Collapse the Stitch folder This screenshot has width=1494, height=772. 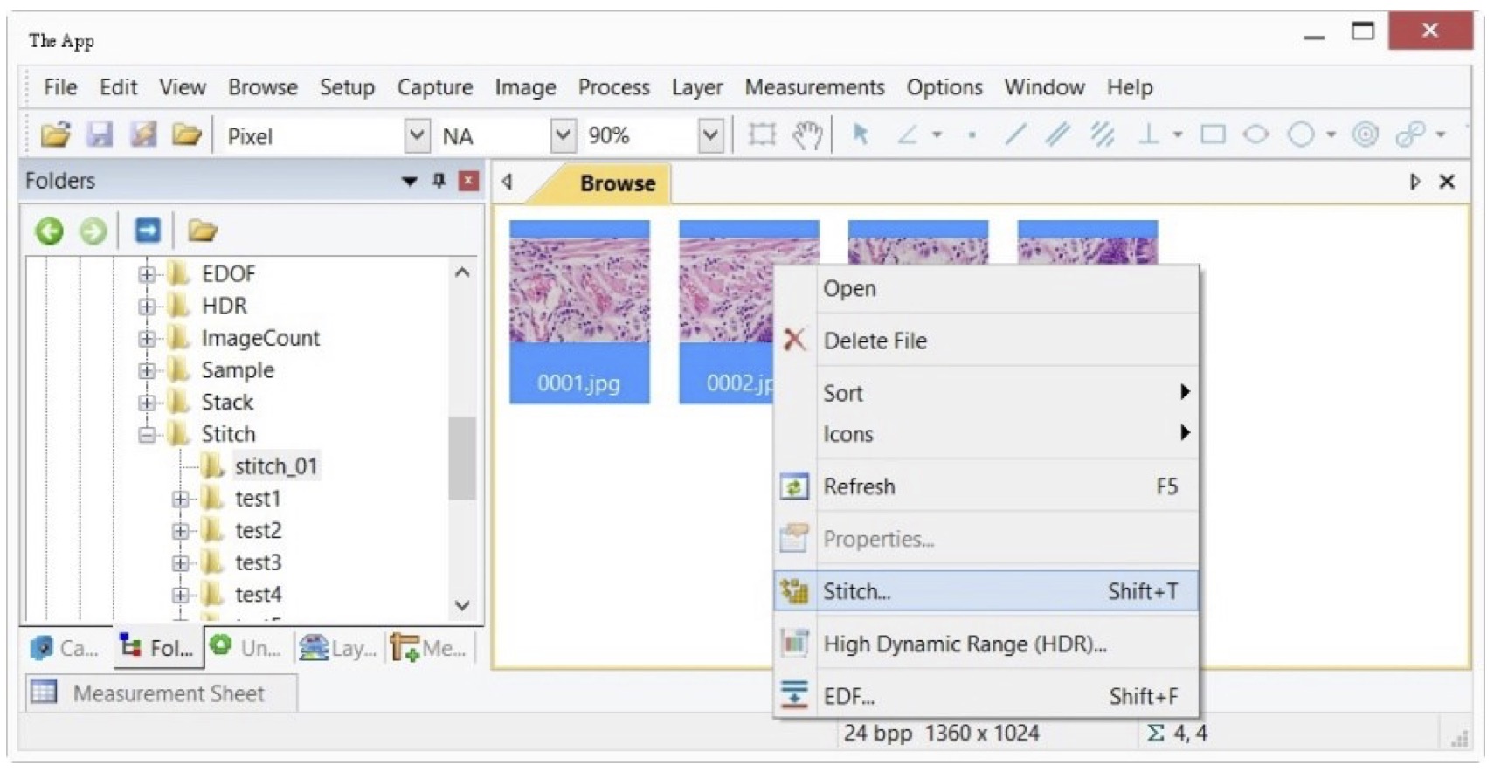[146, 434]
